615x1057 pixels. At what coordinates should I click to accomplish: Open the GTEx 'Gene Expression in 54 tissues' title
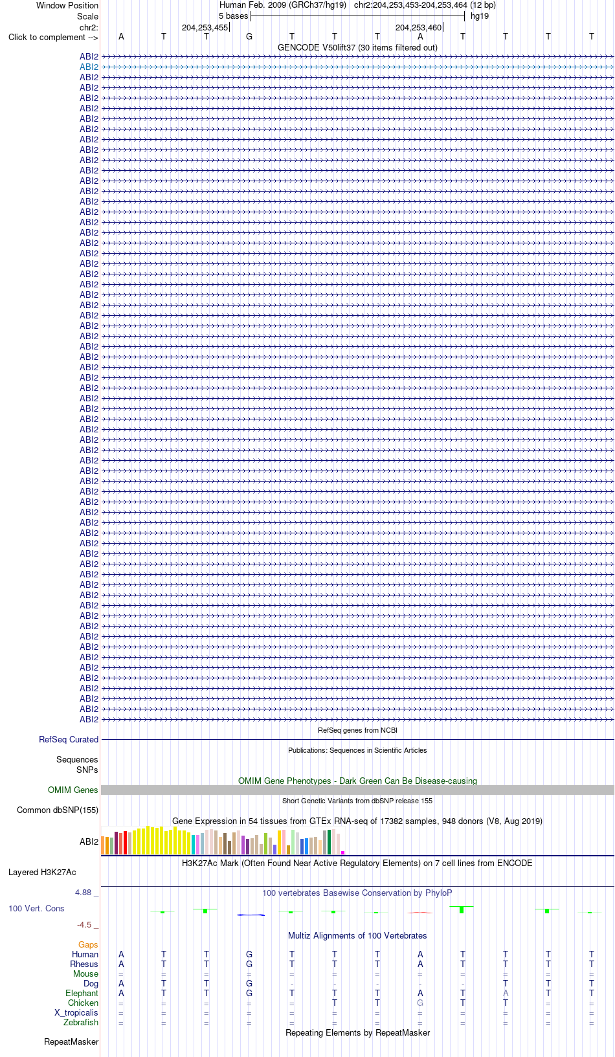coord(357,821)
